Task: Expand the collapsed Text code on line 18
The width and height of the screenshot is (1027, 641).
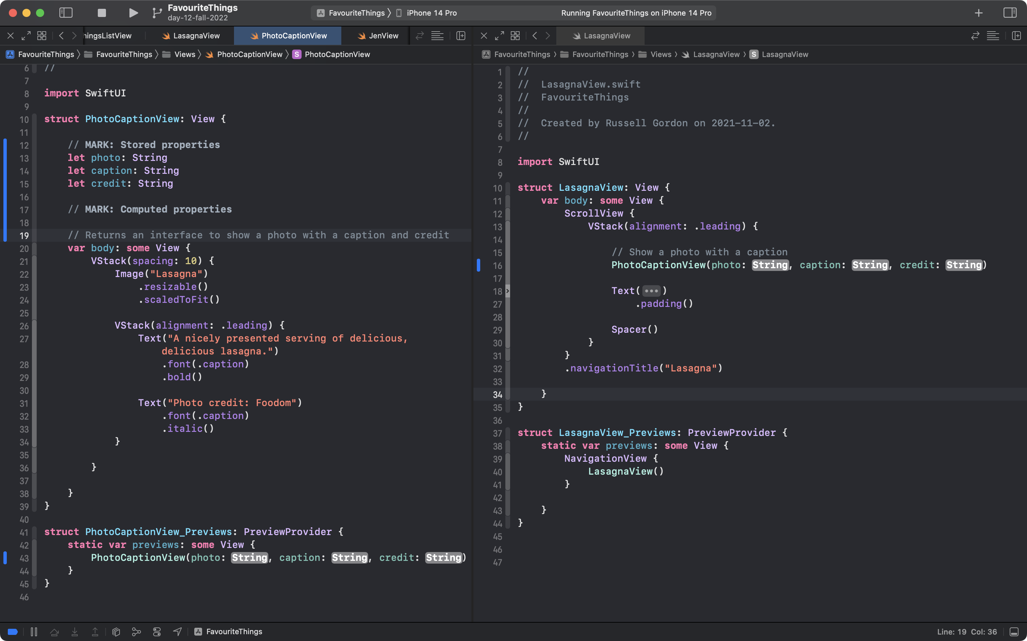Action: 651,291
